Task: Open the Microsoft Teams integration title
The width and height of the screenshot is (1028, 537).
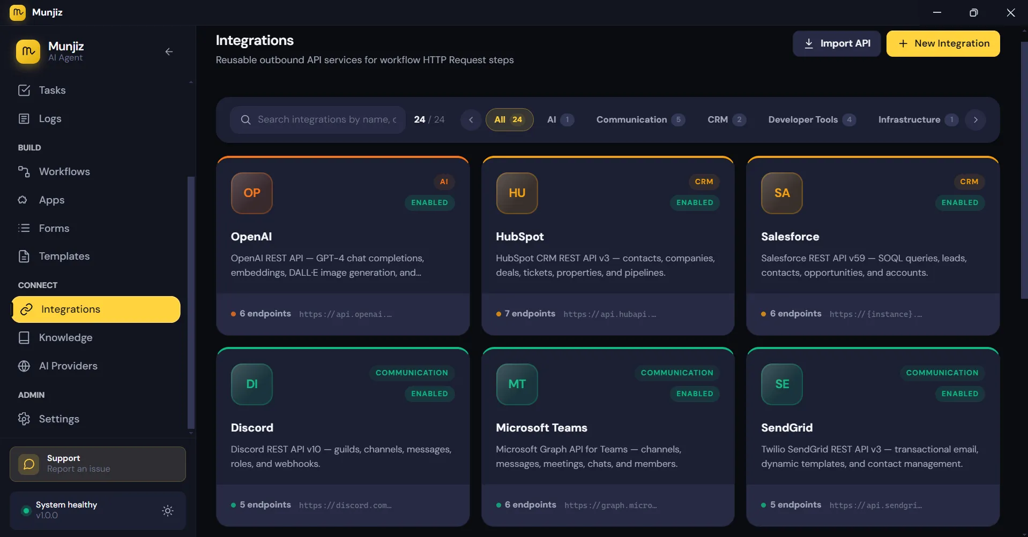Action: [x=541, y=428]
